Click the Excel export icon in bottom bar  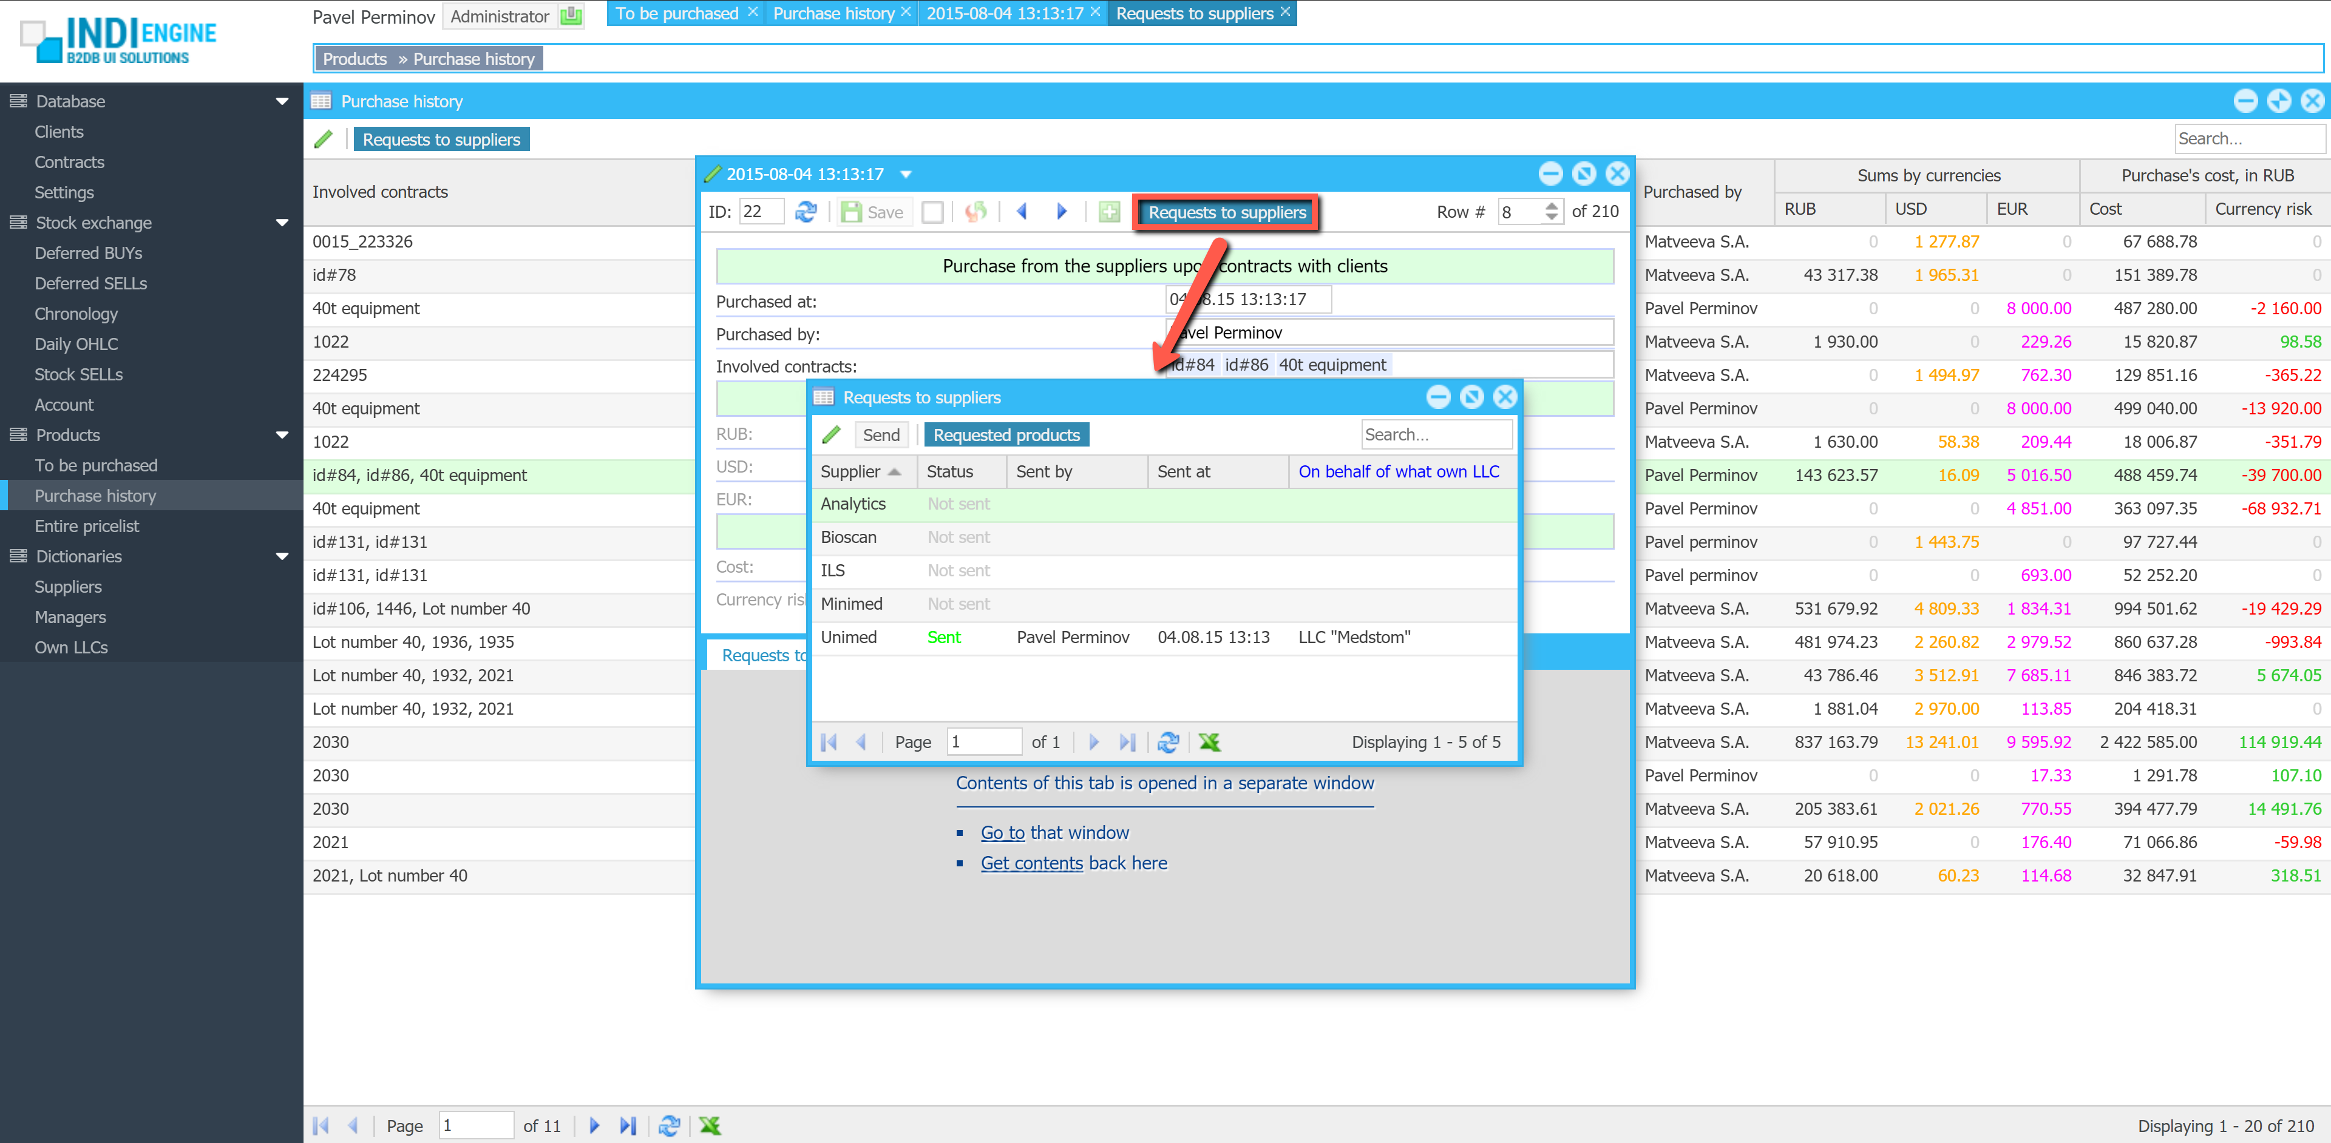(710, 1126)
